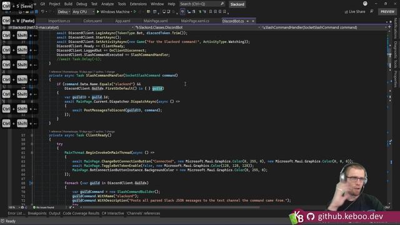Open the Git menu

coord(42,4)
